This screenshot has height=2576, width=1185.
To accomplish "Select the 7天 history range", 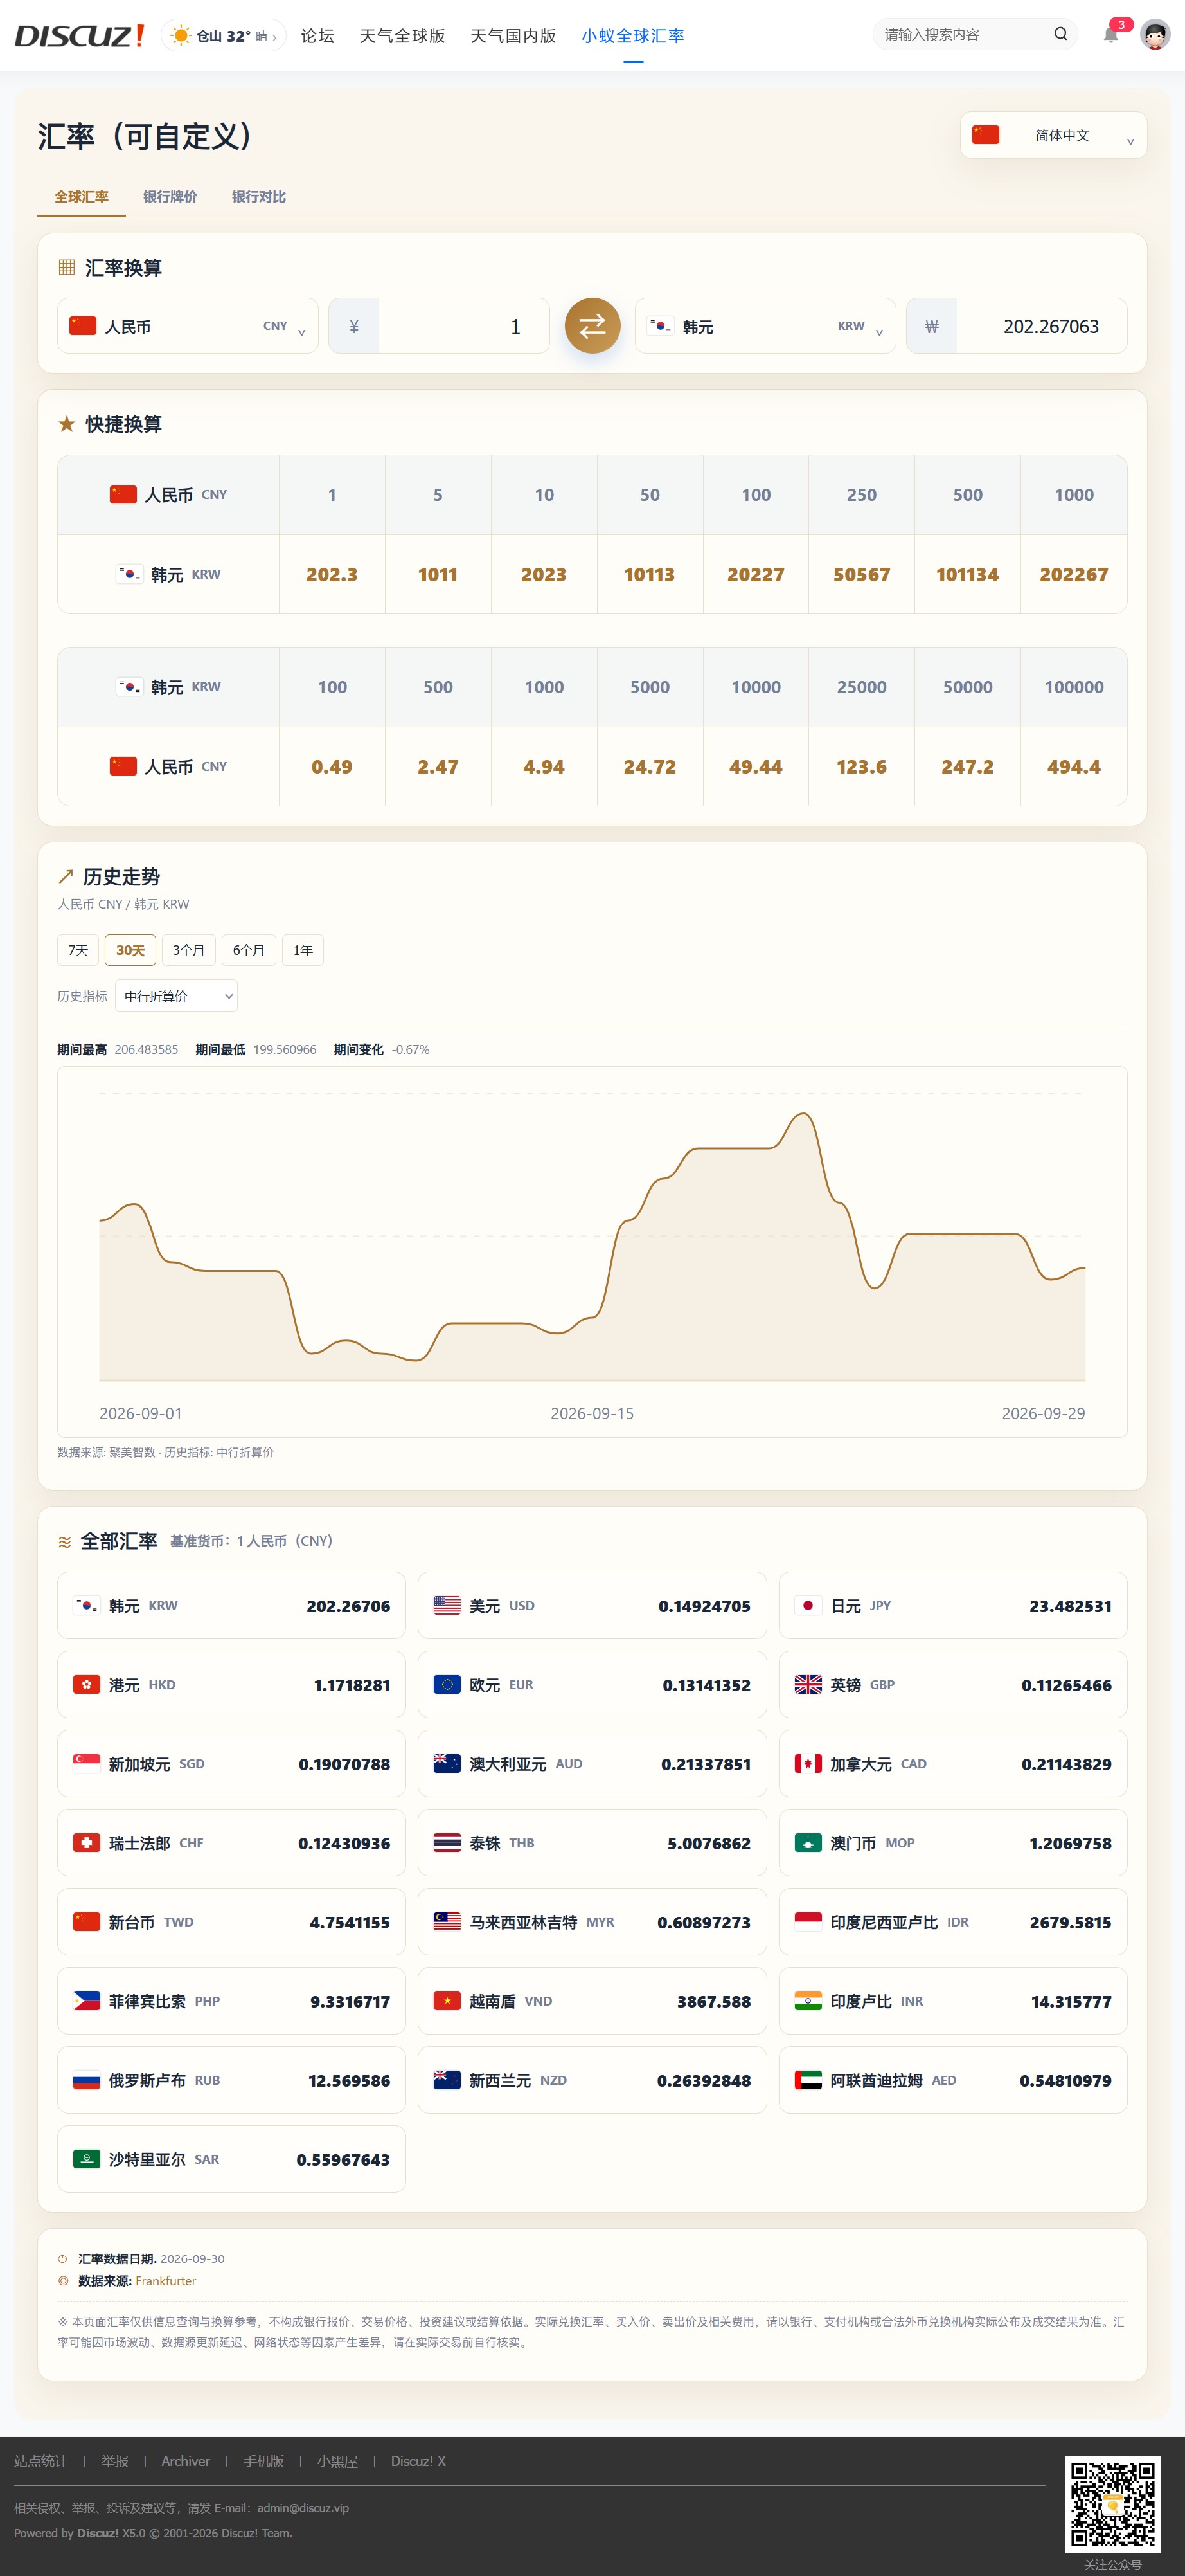I will click(x=78, y=950).
